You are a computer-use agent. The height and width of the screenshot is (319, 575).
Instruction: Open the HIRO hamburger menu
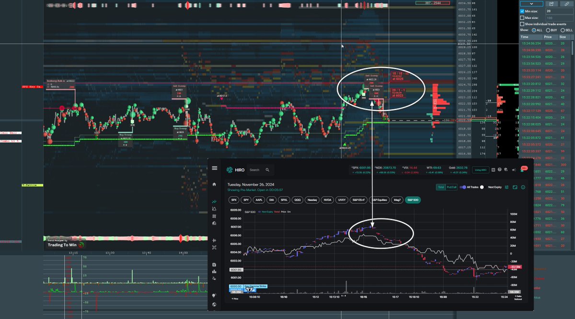214,168
